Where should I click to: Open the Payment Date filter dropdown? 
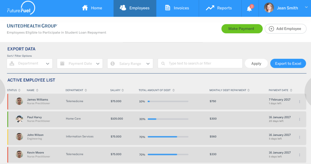[80, 63]
